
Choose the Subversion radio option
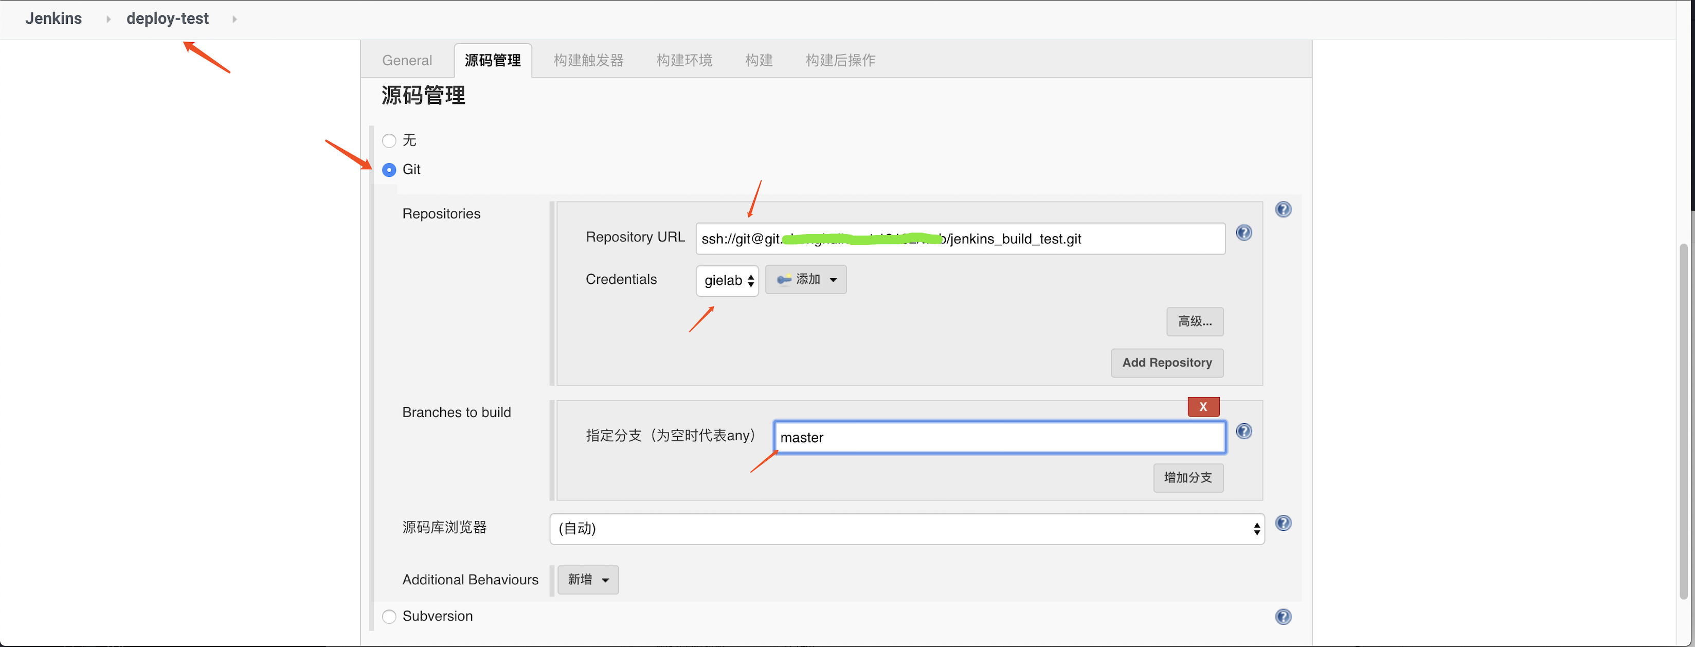389,616
